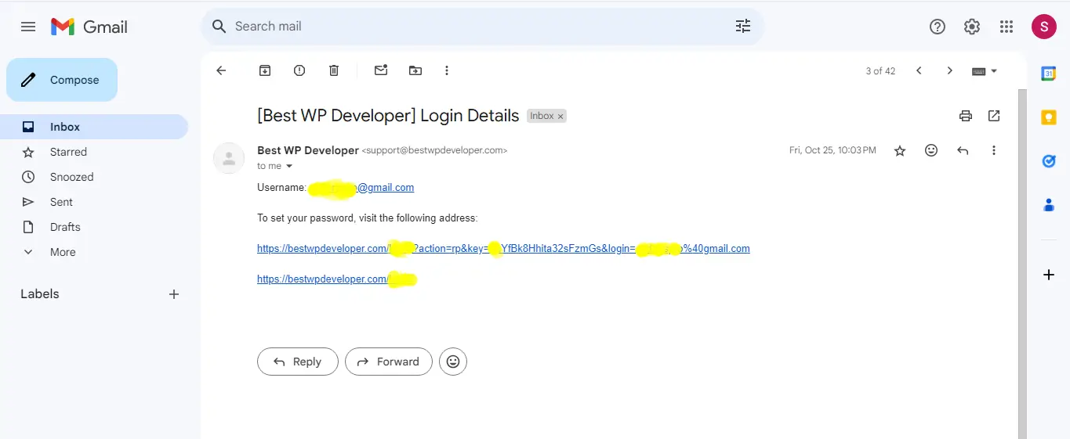Go back to inbox arrow
This screenshot has height=439, width=1070.
[221, 70]
